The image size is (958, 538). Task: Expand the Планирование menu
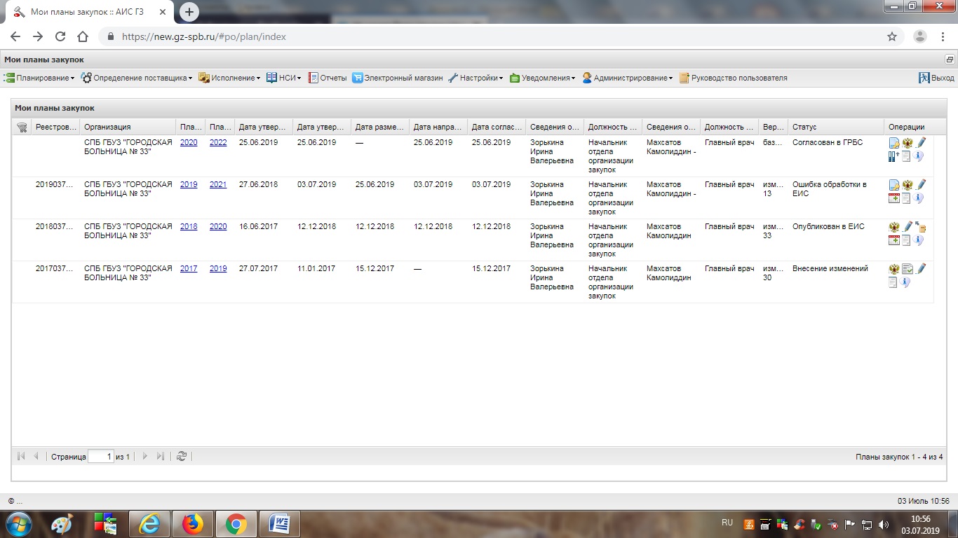[39, 78]
